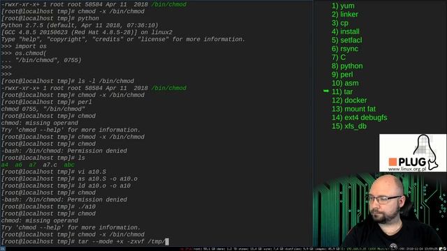
Task: Click the 'Type "help", "copyright"' line
Action: (123, 39)
